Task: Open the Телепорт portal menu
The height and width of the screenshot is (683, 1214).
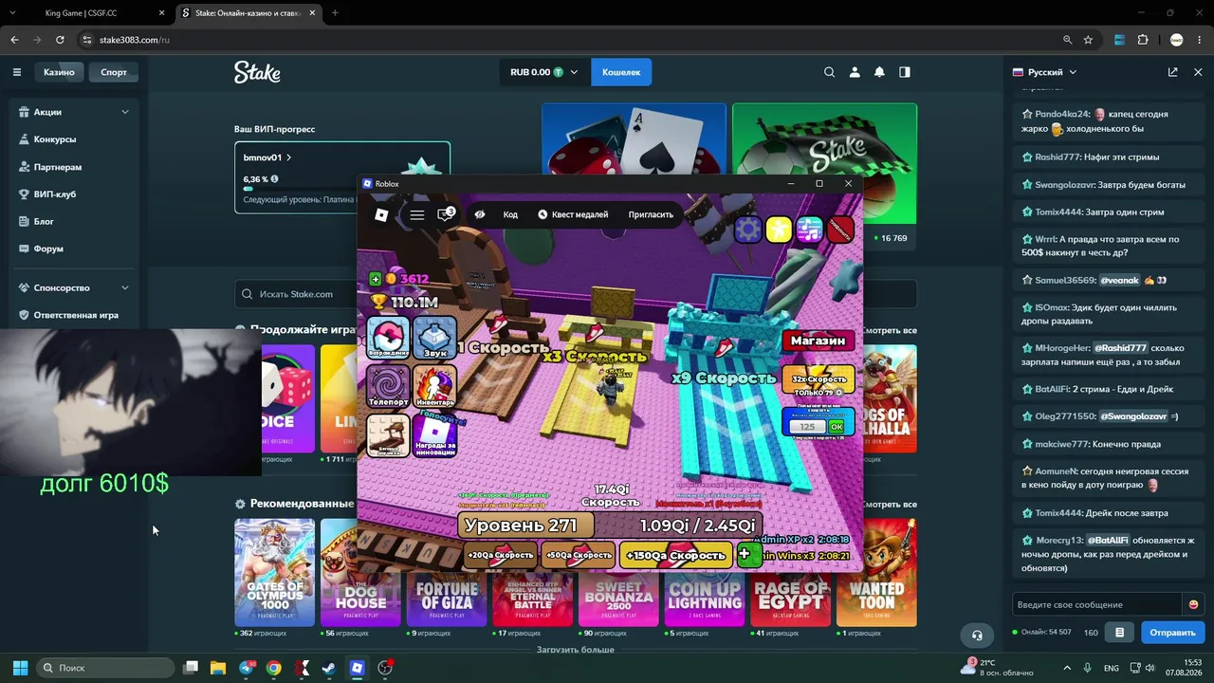Action: (388, 386)
